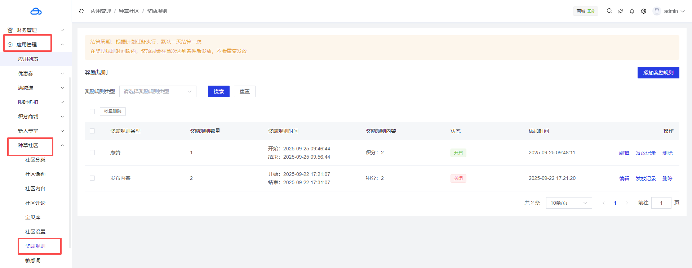Viewport: 692px width, 268px height.
Task: Open the settings gear icon
Action: click(644, 11)
